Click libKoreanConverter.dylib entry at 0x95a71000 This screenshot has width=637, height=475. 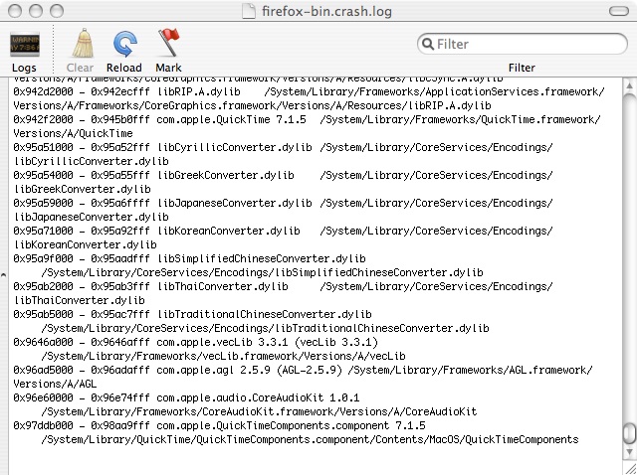click(x=283, y=231)
